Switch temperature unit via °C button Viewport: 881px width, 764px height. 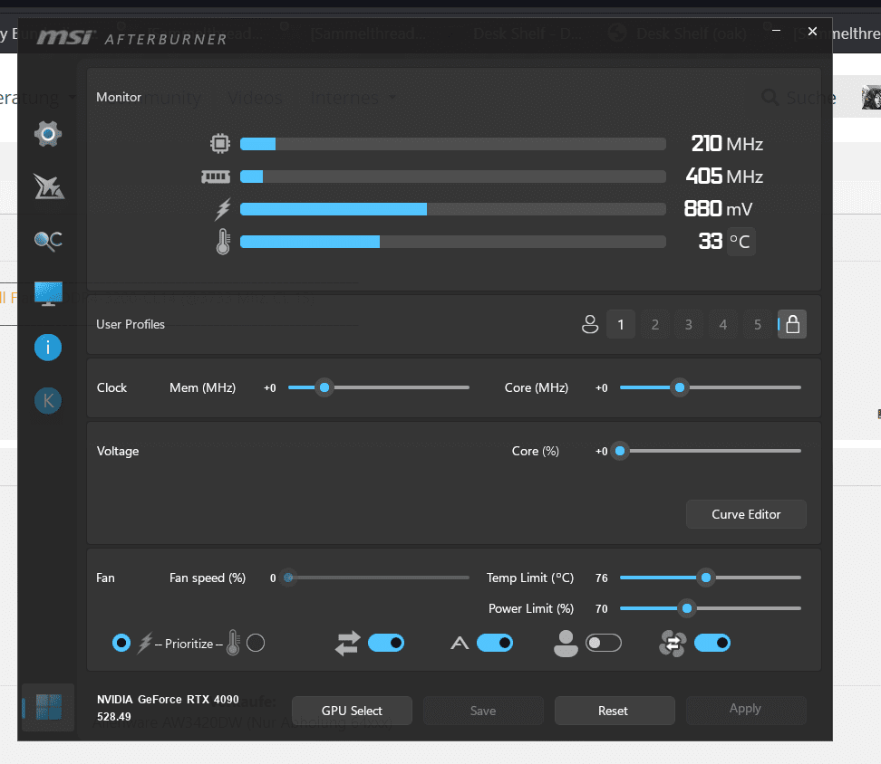741,242
